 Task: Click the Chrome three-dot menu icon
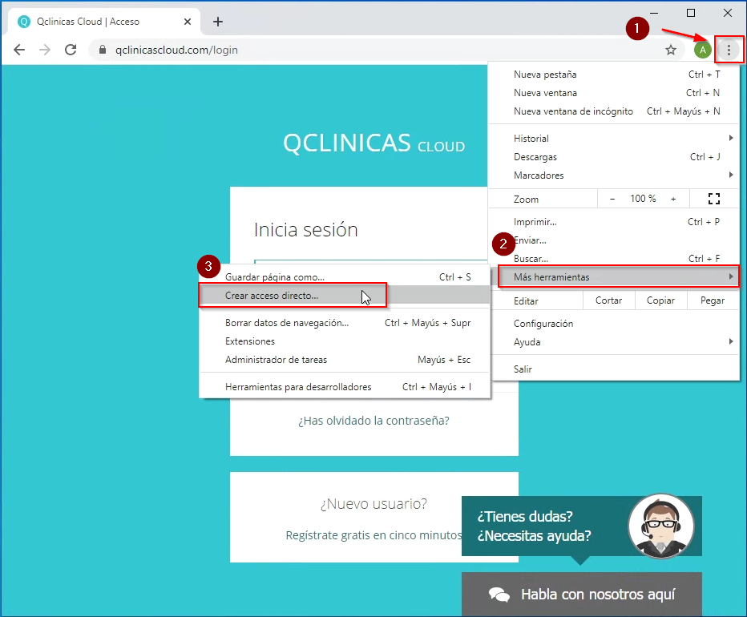pos(728,50)
